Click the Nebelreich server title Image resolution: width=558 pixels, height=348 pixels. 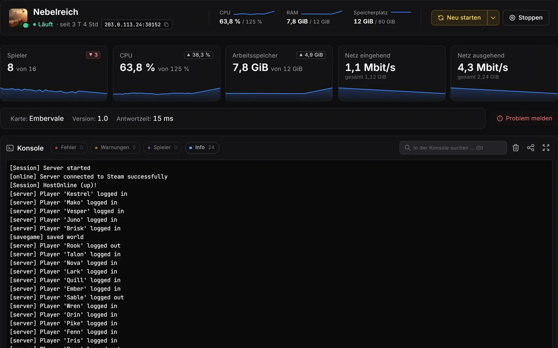coord(55,12)
